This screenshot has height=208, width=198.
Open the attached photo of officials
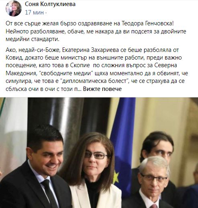[x=99, y=153]
